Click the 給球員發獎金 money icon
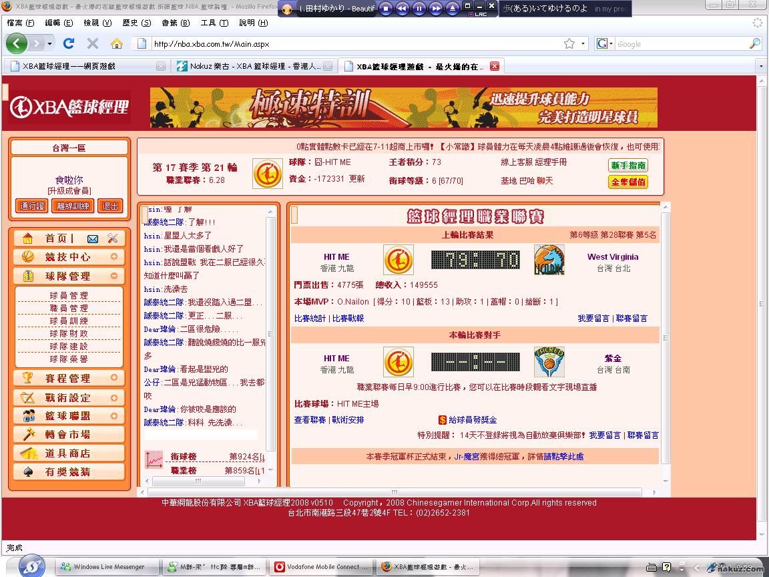This screenshot has height=577, width=769. tap(442, 420)
